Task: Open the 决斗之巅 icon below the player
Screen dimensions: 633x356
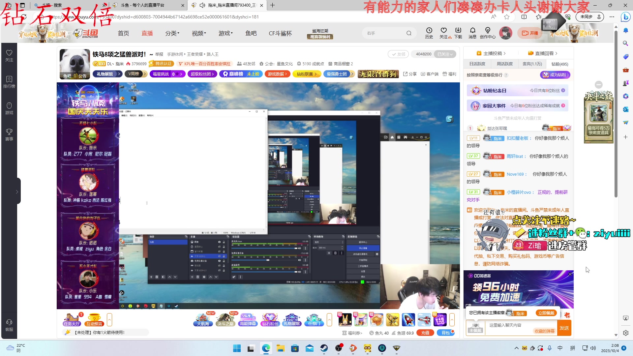Action: (x=225, y=319)
